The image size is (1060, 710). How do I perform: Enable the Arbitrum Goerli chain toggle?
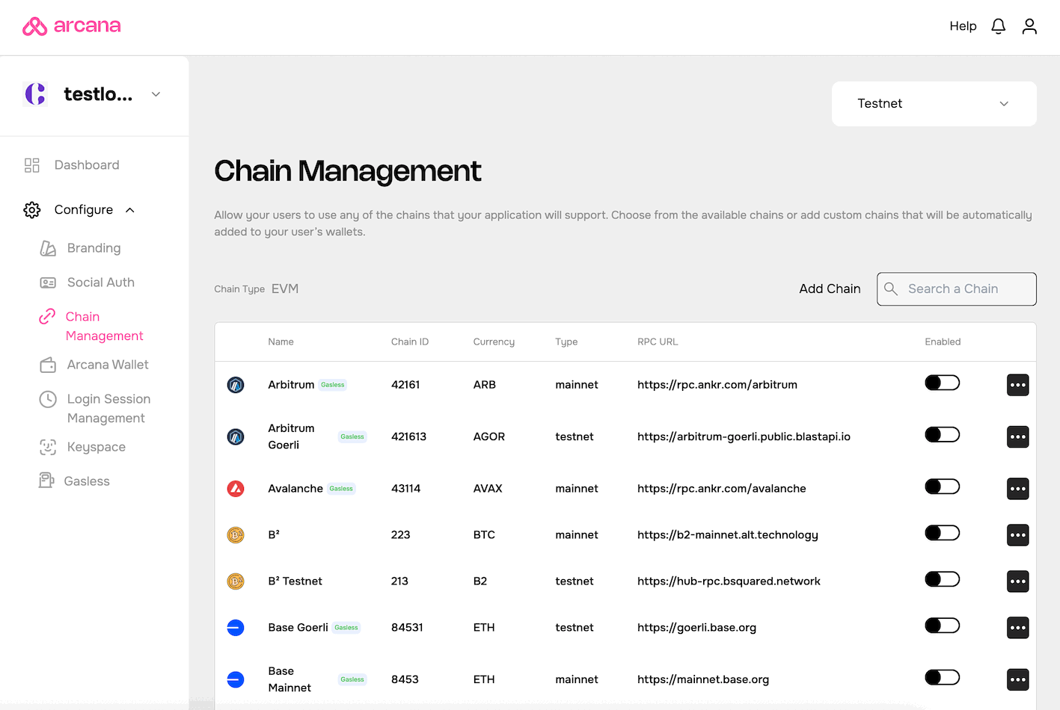[x=942, y=434]
